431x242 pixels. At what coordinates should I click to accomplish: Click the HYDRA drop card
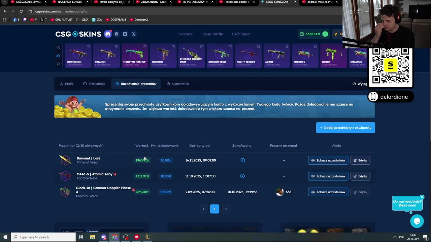pyautogui.click(x=333, y=56)
